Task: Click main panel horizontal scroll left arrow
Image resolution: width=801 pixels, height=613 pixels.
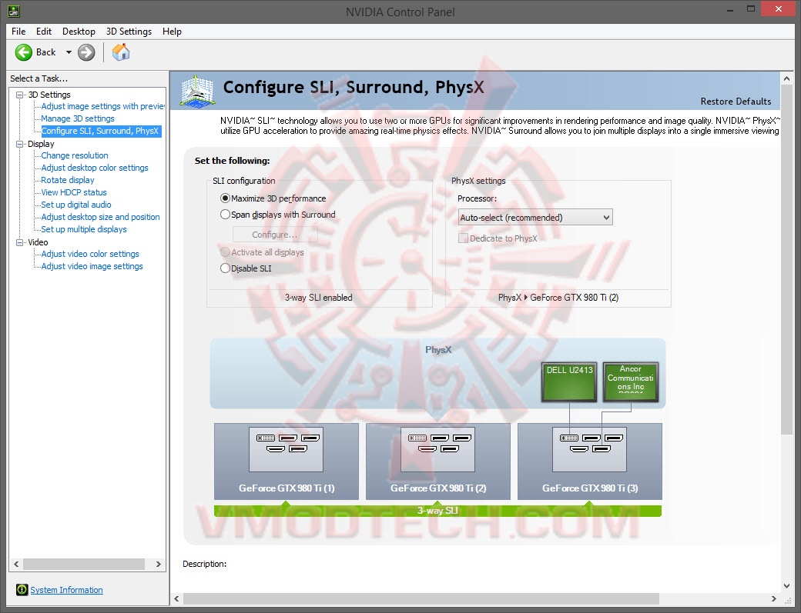Action: [x=176, y=598]
